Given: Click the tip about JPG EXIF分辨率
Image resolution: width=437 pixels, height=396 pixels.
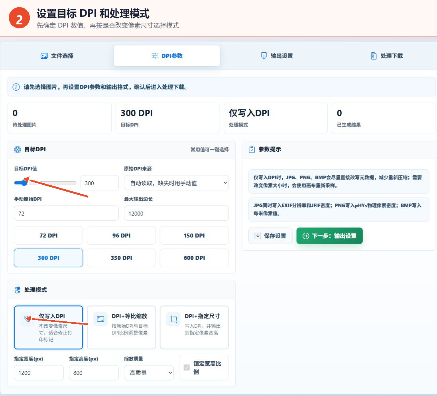Looking at the screenshot, I should click(x=339, y=209).
